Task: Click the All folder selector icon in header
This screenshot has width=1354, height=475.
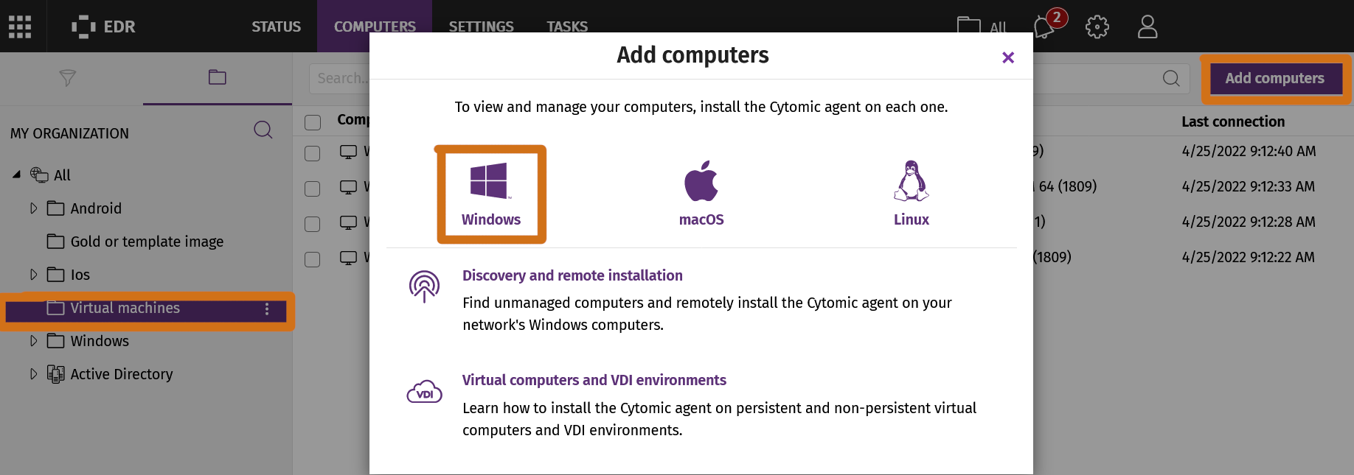Action: pos(968,26)
